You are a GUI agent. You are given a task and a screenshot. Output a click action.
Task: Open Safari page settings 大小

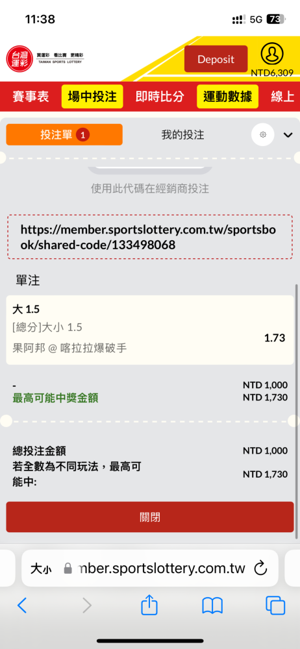click(x=41, y=569)
